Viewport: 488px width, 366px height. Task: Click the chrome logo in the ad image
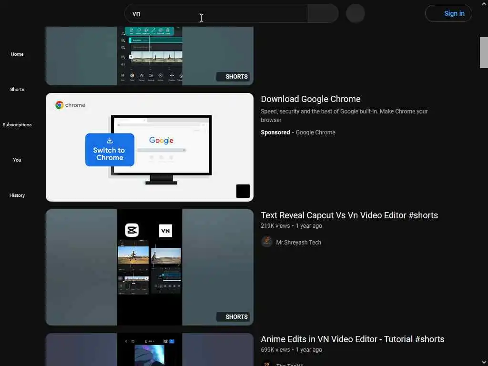click(71, 105)
